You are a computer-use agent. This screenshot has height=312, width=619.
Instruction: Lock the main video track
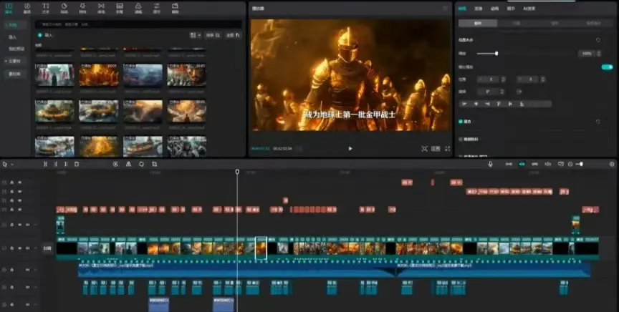click(x=12, y=248)
